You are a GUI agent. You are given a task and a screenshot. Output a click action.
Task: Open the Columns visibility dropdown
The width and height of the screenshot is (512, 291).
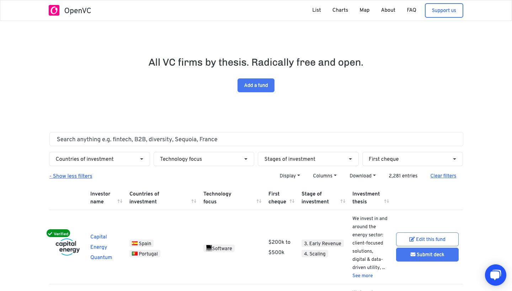pos(325,176)
